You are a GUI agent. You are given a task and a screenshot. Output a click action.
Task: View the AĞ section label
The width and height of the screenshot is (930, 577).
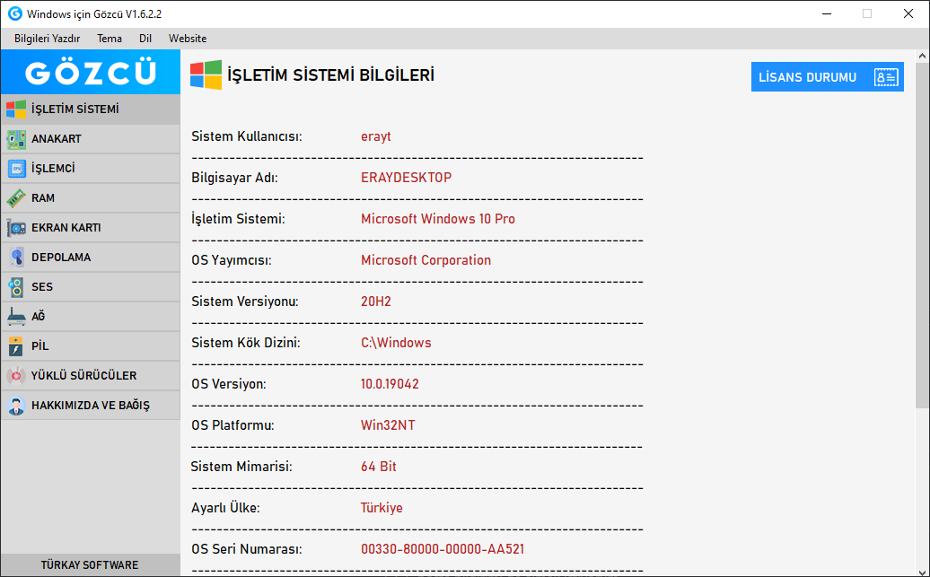(38, 316)
